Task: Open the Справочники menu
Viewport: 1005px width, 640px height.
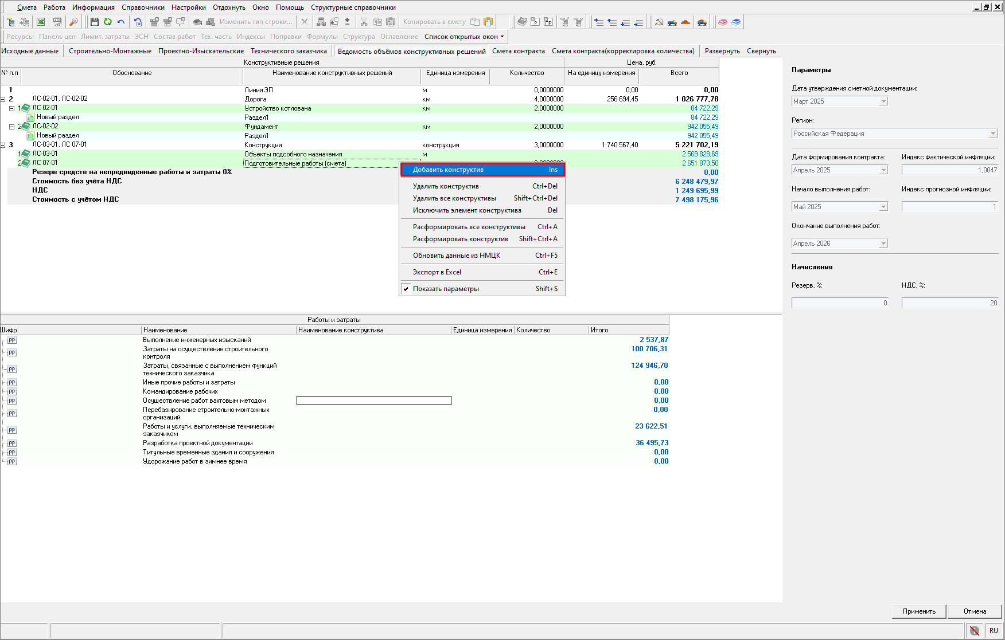Action: point(143,7)
